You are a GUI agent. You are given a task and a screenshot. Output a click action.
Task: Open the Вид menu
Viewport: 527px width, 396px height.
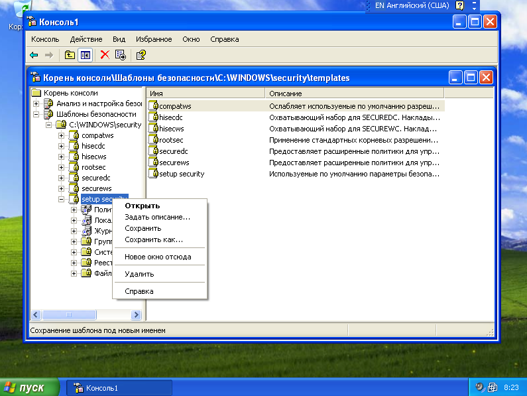point(119,39)
